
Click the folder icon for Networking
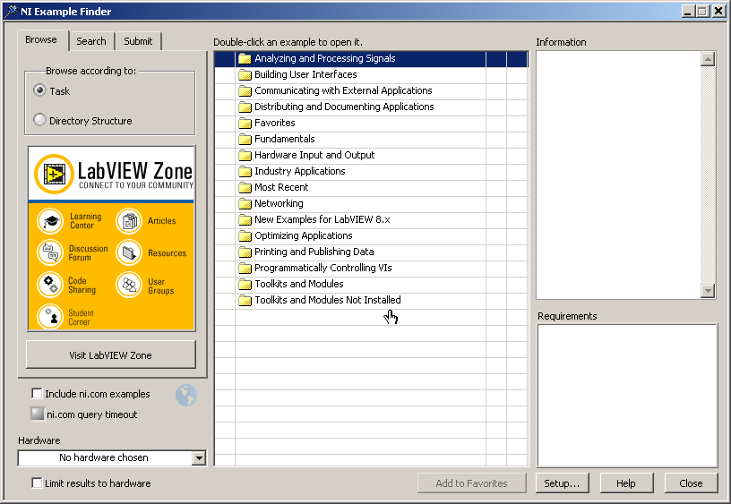click(245, 203)
